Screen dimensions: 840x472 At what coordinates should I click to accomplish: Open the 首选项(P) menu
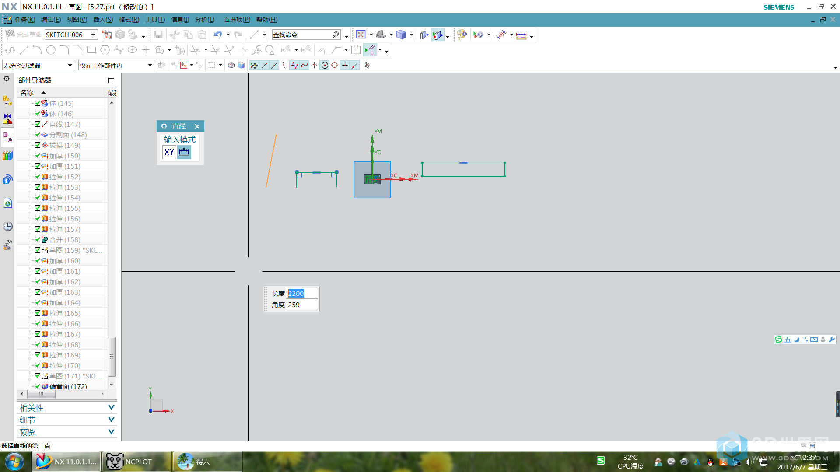pyautogui.click(x=237, y=20)
